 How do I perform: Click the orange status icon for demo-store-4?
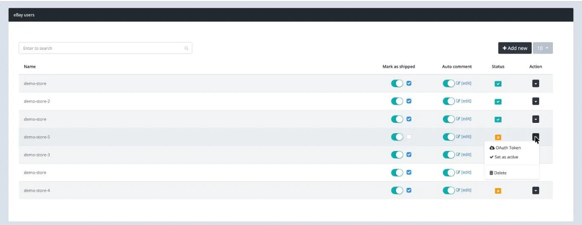click(x=498, y=191)
